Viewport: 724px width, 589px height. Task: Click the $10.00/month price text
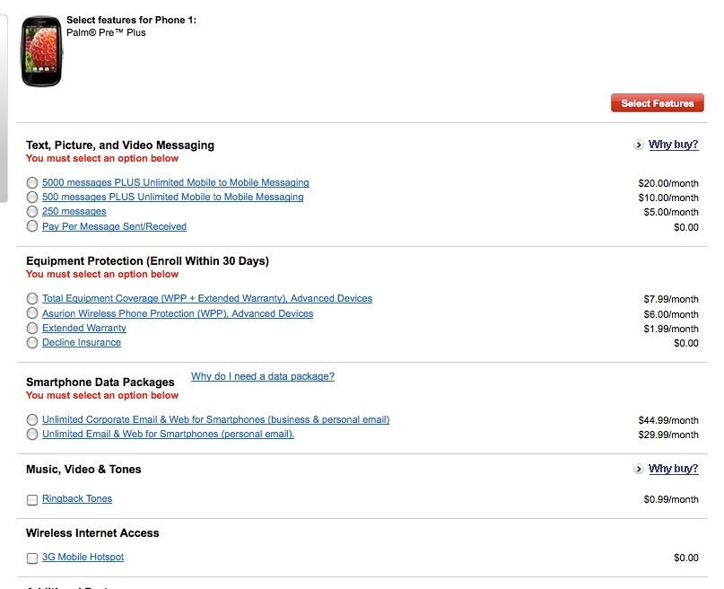(x=668, y=198)
